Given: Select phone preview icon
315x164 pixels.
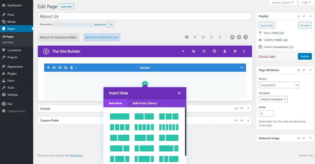Looking at the screenshot, I should pyautogui.click(x=220, y=37).
